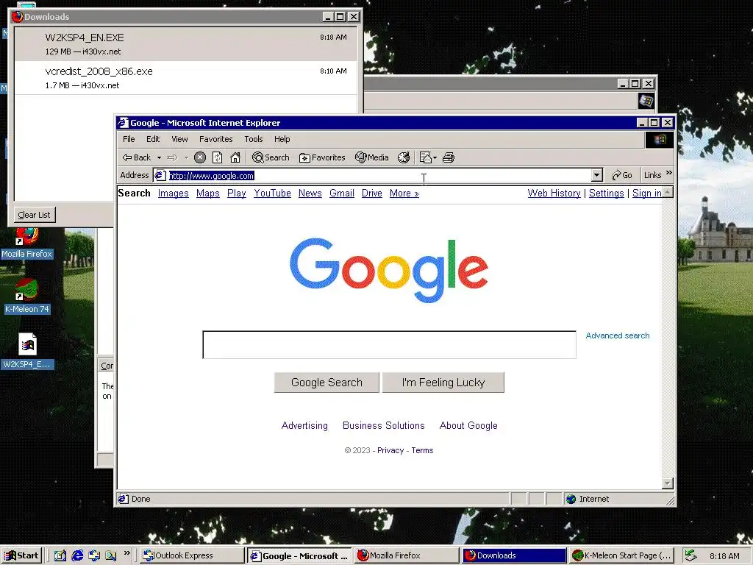Image resolution: width=753 pixels, height=565 pixels.
Task: Open Google's More » menu link
Action: [404, 193]
